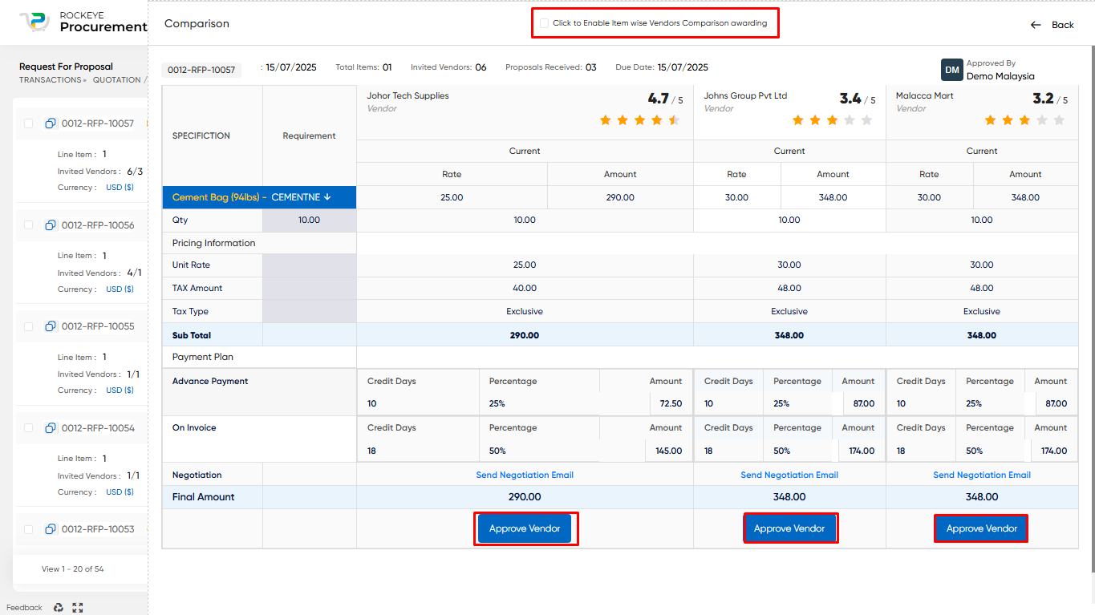Click Malacca Mart star rating
Image resolution: width=1095 pixels, height=615 pixels.
pyautogui.click(x=1025, y=120)
